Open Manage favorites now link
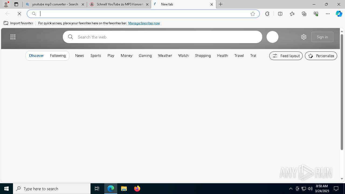 click(x=144, y=23)
